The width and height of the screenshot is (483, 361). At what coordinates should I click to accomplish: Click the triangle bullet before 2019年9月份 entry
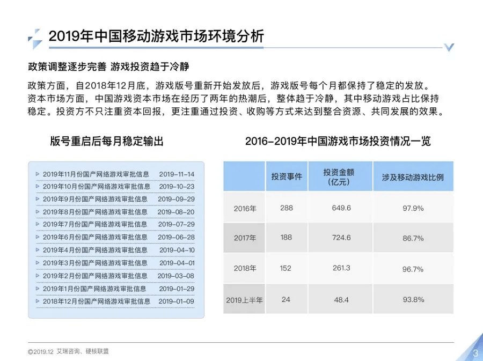38,199
